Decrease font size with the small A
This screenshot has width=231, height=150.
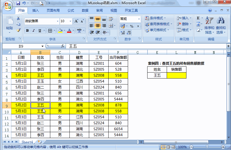coord(82,21)
